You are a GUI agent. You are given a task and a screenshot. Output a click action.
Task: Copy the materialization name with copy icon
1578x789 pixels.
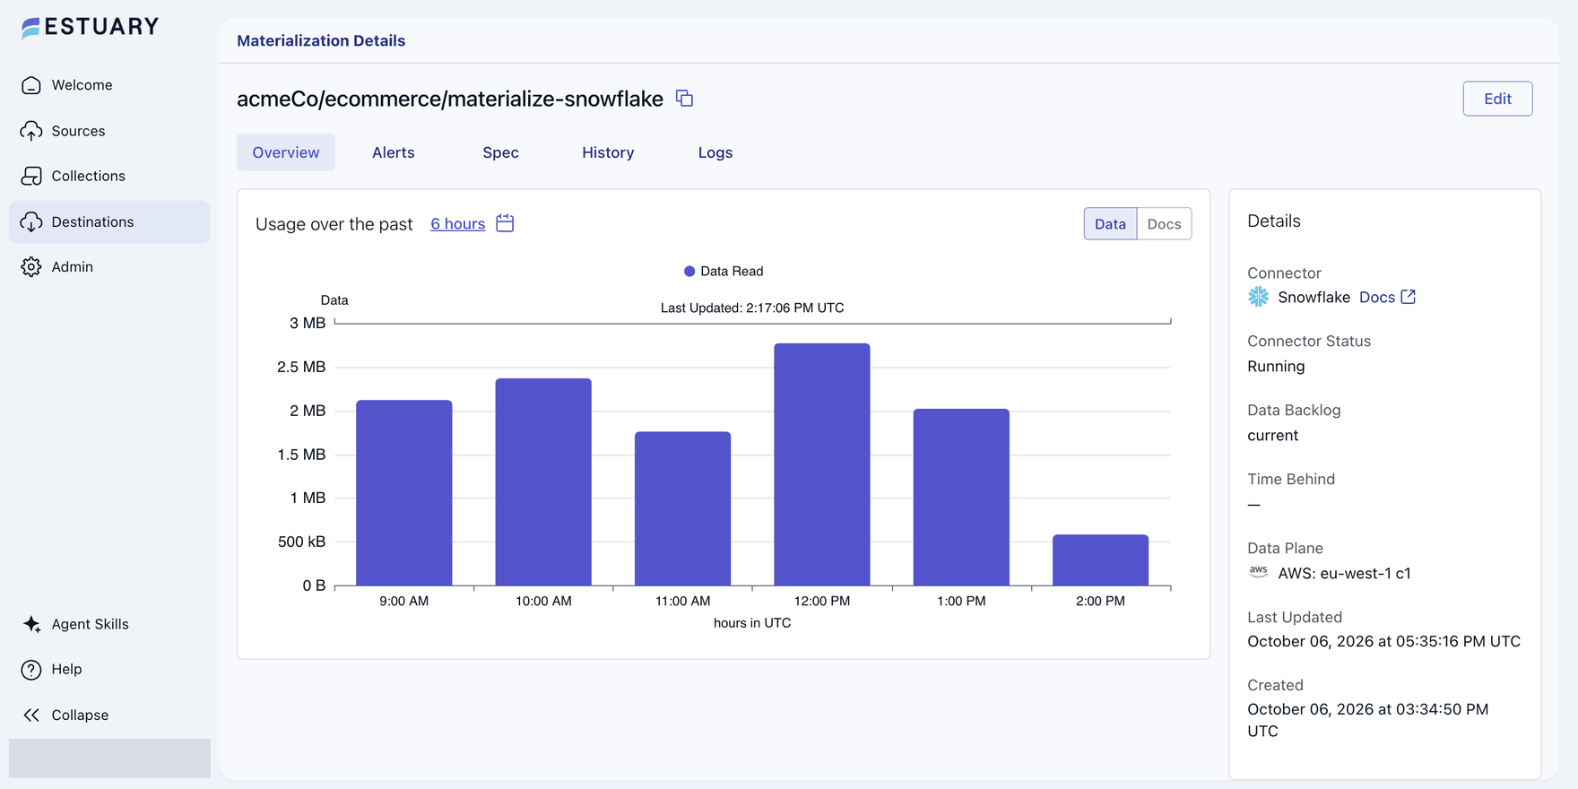point(684,99)
